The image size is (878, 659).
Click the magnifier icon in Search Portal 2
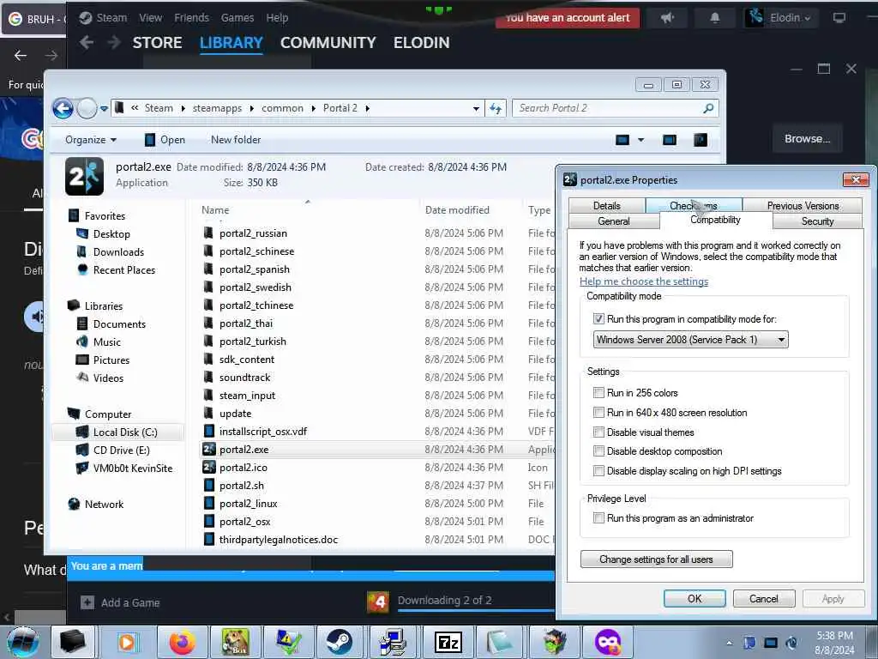[x=708, y=108]
